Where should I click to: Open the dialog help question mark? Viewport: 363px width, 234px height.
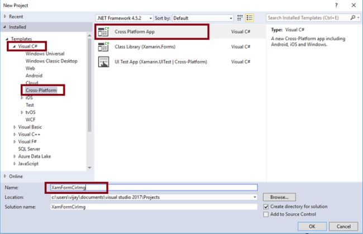336,5
